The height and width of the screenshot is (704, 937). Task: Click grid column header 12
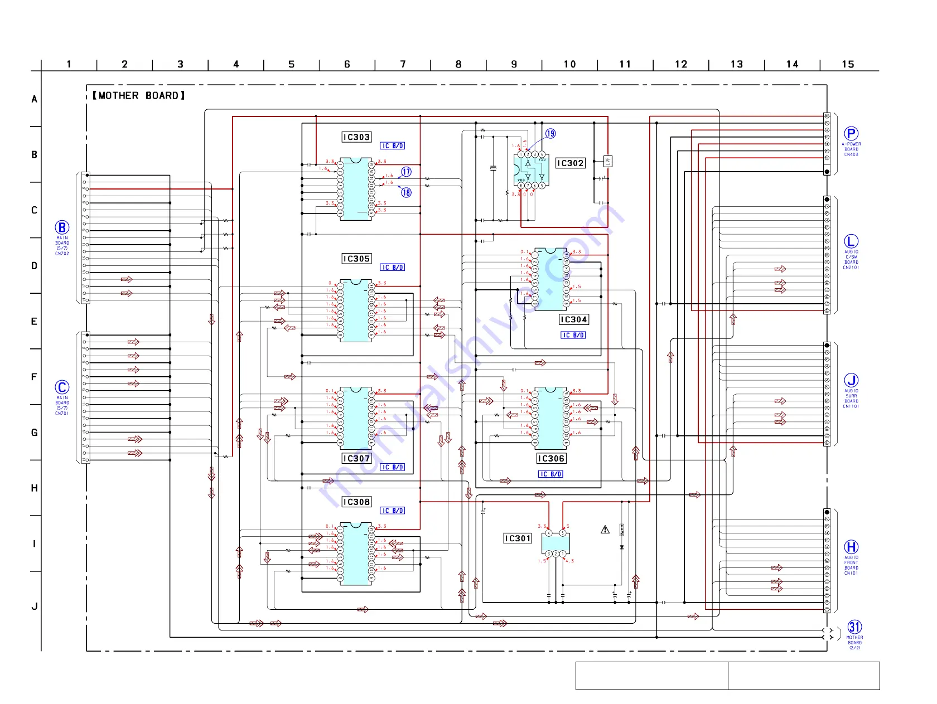tap(681, 64)
